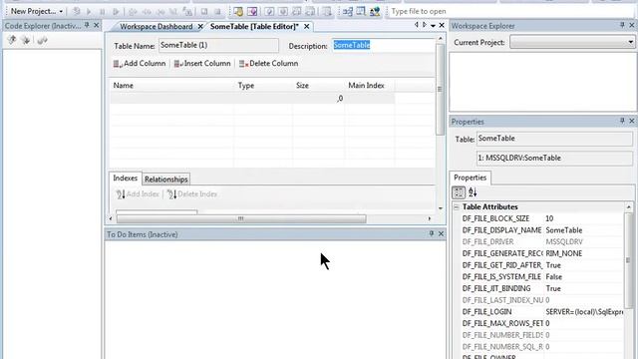Close the active document with tab-strip X
The image size is (638, 359).
pos(442,25)
